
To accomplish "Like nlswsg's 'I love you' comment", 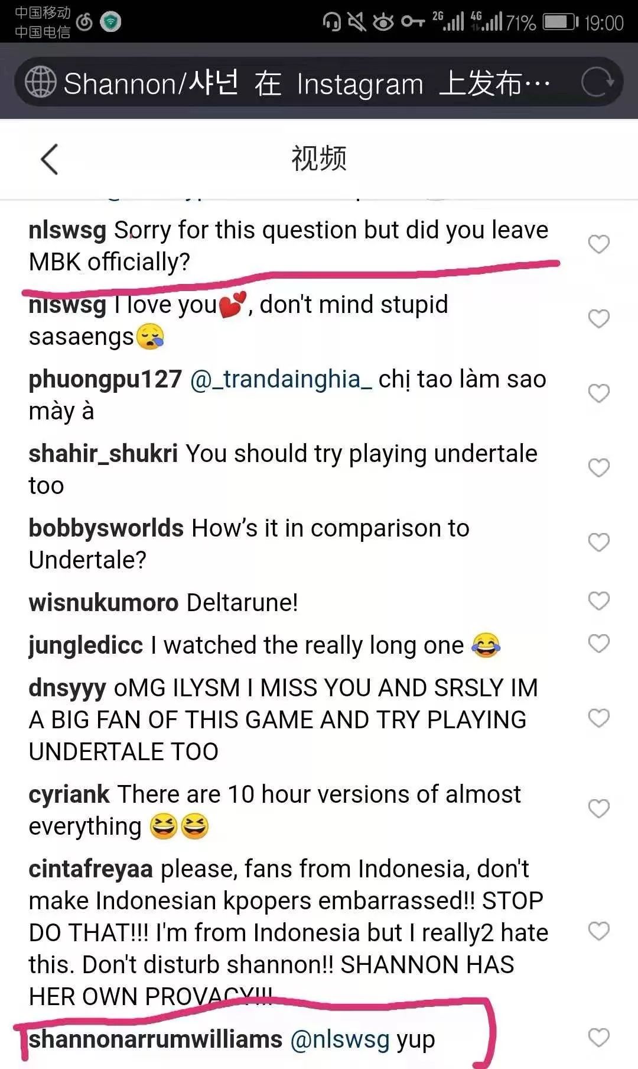I will (x=598, y=319).
